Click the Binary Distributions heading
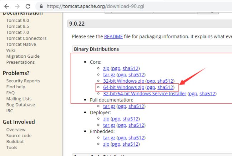Image resolution: width=232 pixels, height=156 pixels. pyautogui.click(x=96, y=49)
